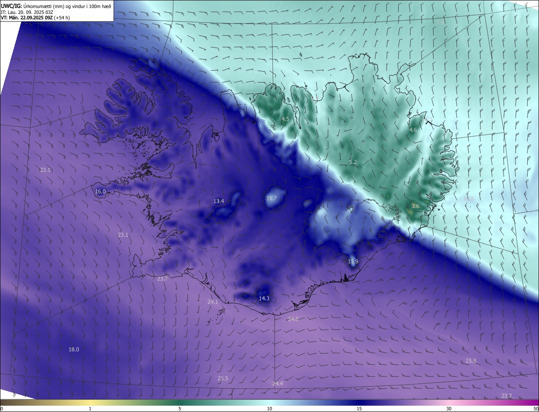Click the 14.3 value label
Viewport: 539px width, 412px height.
tap(264, 298)
